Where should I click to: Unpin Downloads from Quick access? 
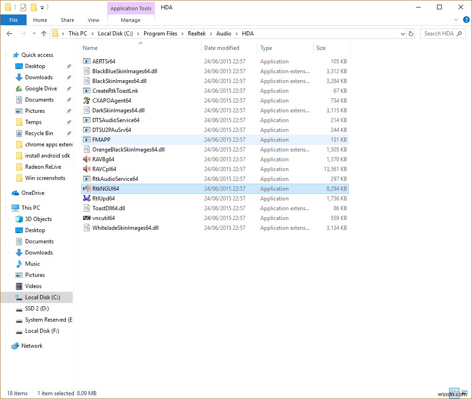(68, 77)
